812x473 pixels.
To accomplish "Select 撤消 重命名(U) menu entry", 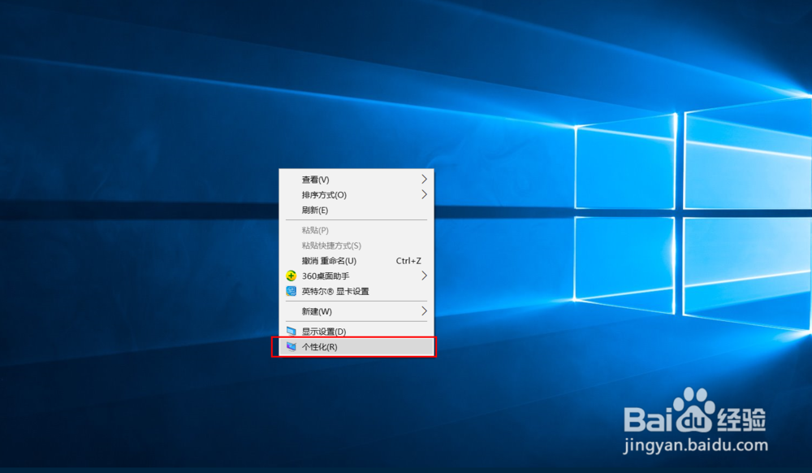I will coord(356,261).
